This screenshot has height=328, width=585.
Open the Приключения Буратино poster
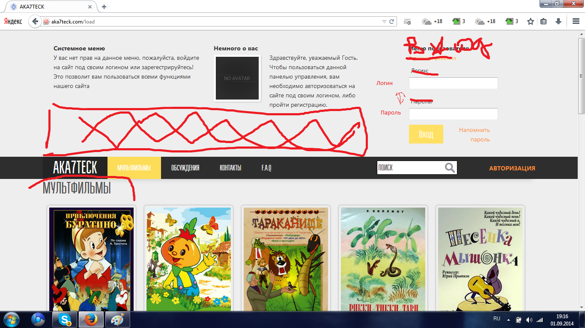click(91, 259)
